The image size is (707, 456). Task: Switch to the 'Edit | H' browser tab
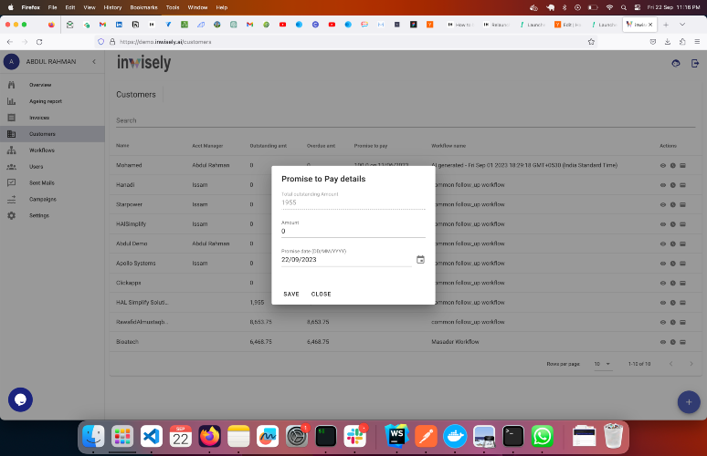(567, 25)
